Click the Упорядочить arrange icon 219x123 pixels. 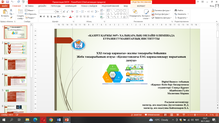point(135,12)
